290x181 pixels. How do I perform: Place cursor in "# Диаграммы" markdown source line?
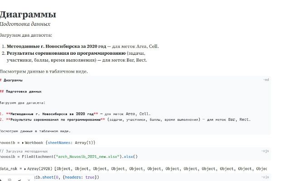point(11,81)
